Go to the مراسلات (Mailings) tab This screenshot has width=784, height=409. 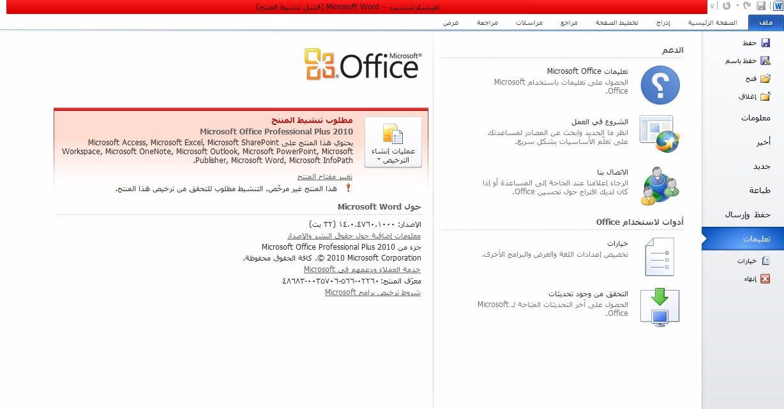[x=530, y=22]
